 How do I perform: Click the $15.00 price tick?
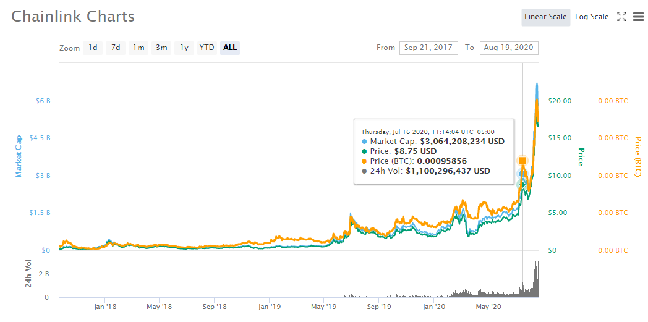pyautogui.click(x=559, y=138)
